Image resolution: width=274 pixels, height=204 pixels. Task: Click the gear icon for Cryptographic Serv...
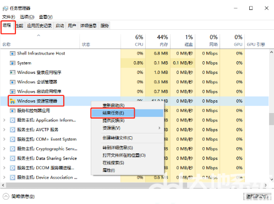coord(12,149)
